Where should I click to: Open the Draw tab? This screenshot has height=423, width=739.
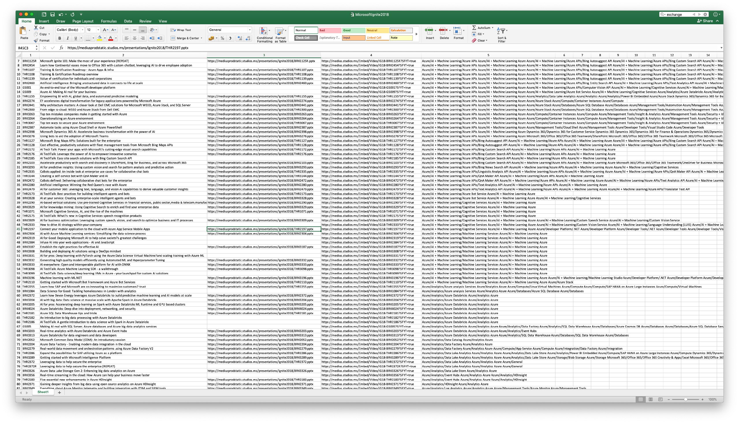click(x=60, y=21)
